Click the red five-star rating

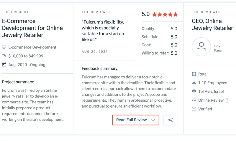point(165,14)
